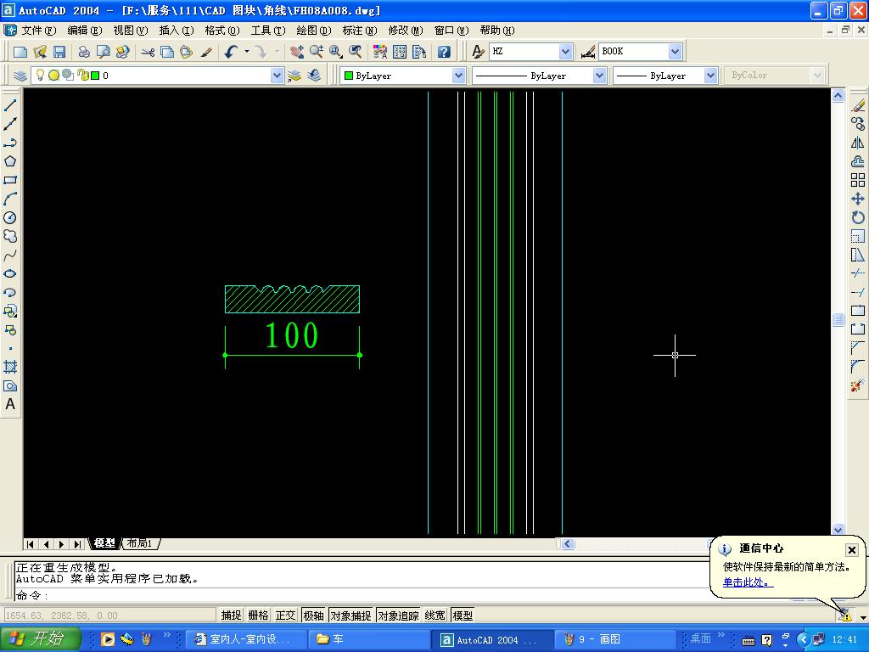
Task: Switch to the 布局1 layout tab
Action: point(140,543)
